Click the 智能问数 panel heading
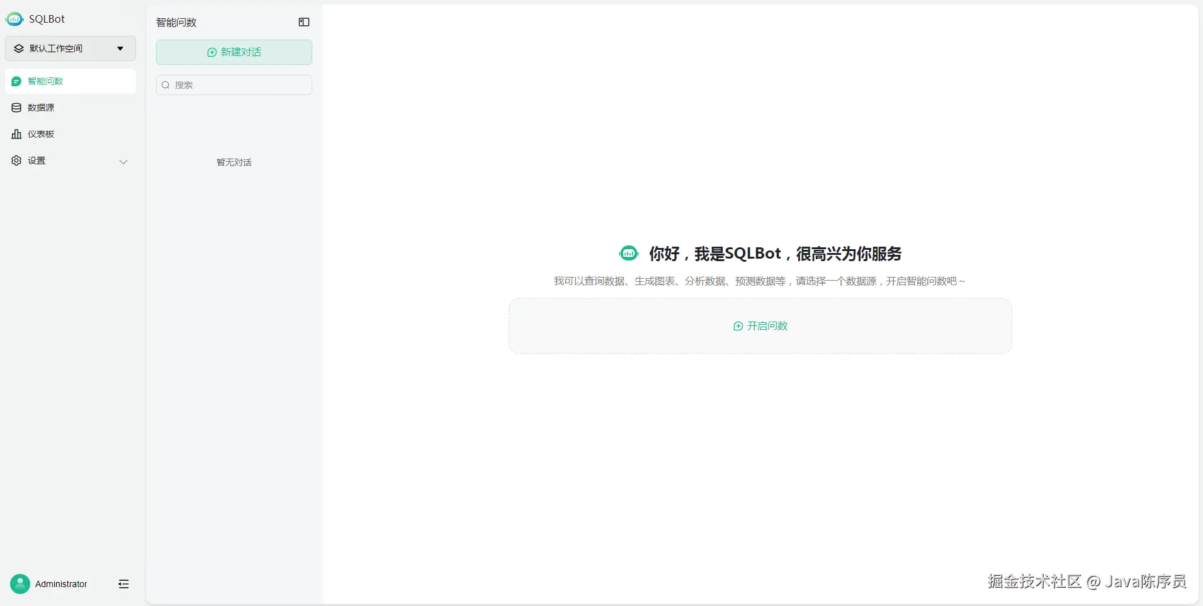 coord(176,22)
